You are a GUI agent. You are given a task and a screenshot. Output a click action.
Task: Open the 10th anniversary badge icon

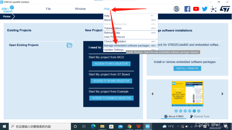pyautogui.click(x=176, y=9)
